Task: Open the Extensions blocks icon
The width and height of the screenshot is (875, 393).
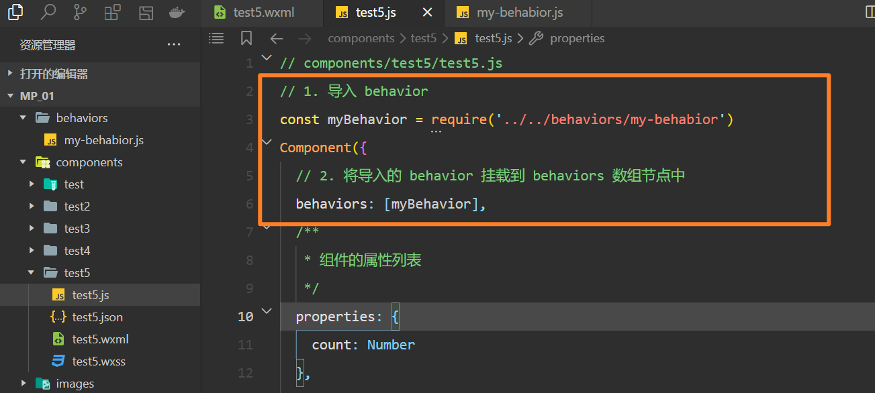Action: [x=112, y=12]
